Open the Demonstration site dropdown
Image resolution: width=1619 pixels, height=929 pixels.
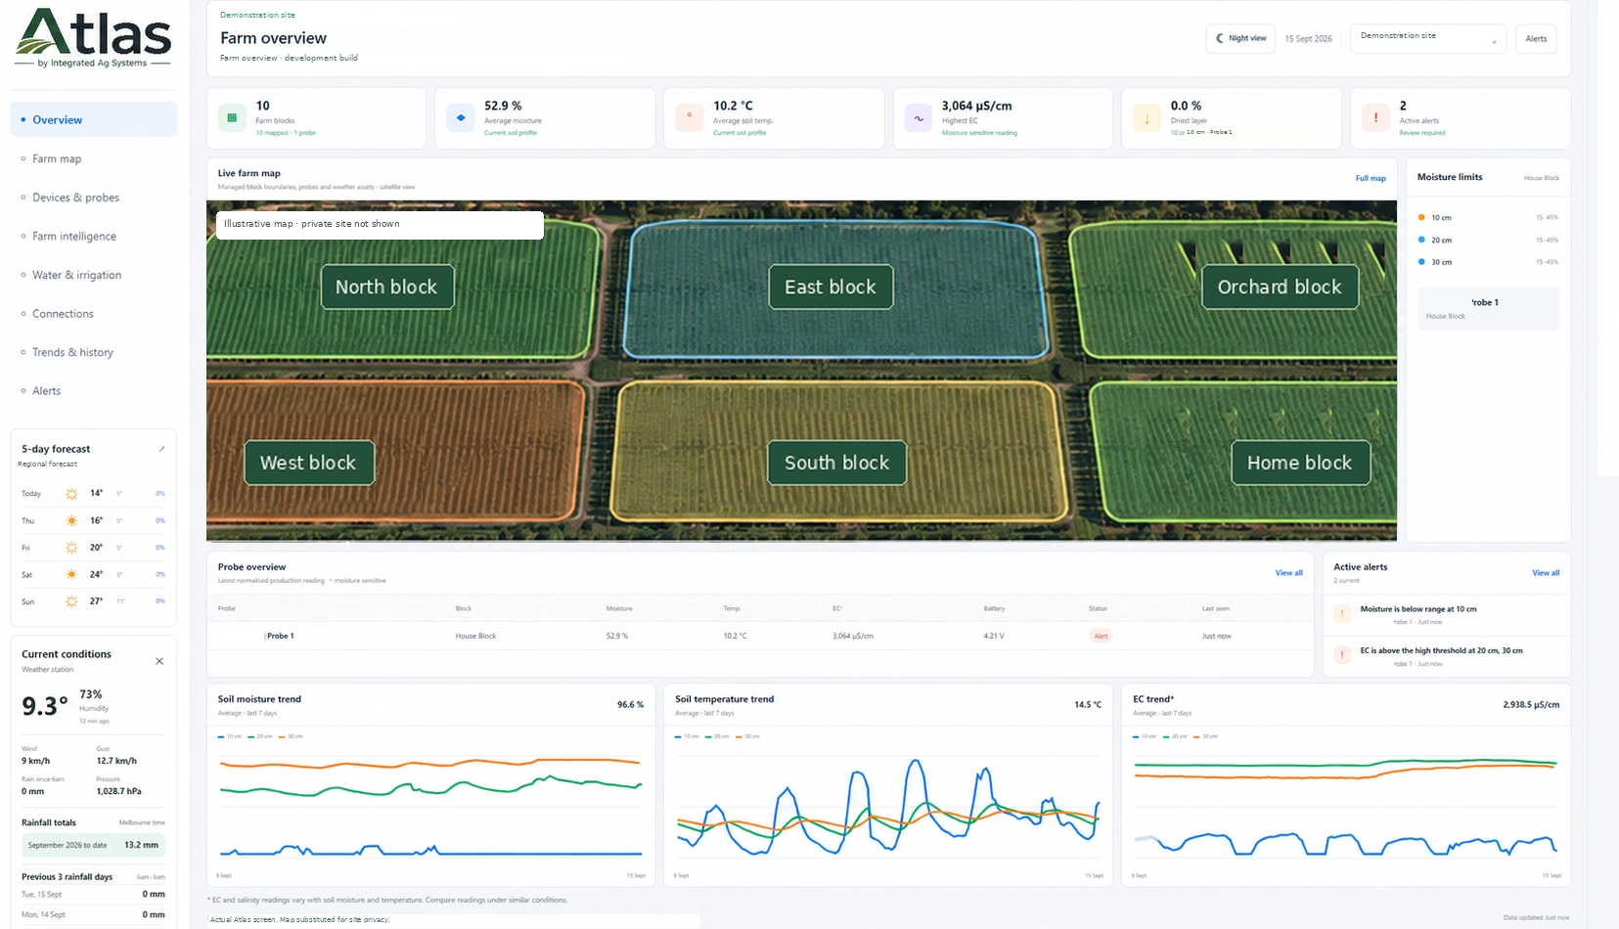[x=1428, y=38]
